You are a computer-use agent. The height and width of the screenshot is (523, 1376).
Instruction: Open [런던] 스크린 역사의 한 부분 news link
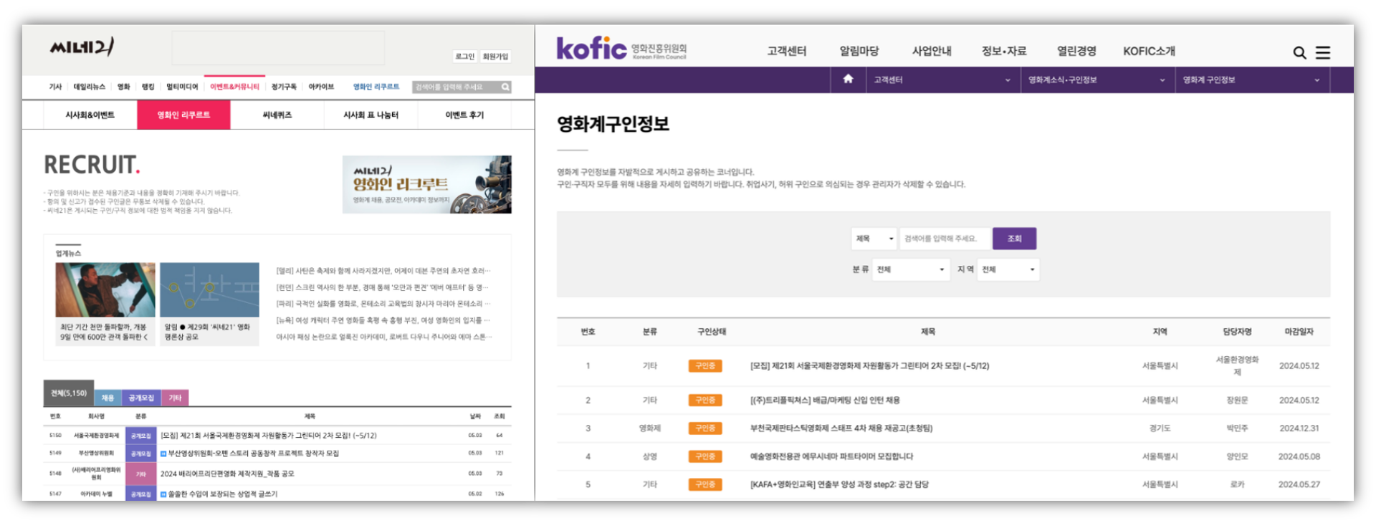[383, 287]
